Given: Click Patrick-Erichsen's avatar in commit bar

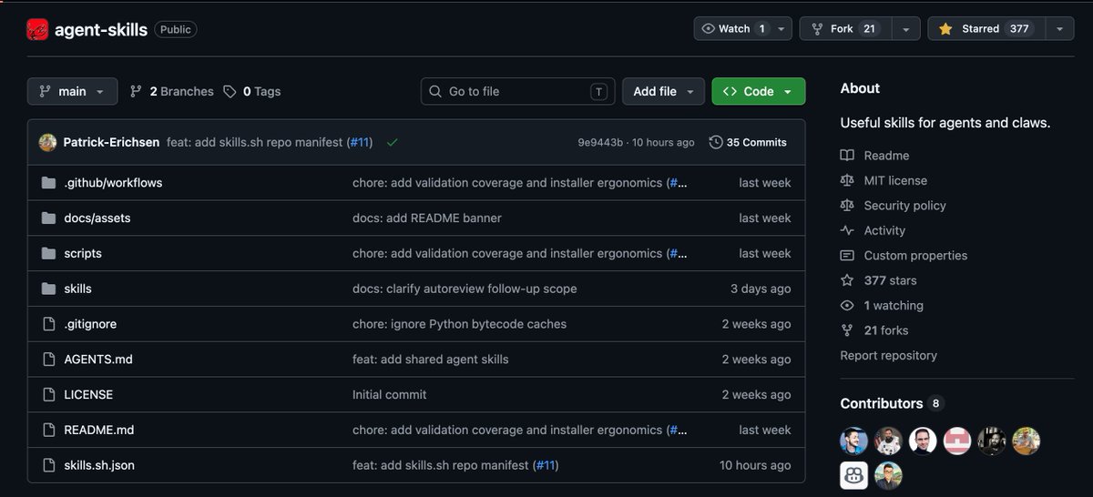Looking at the screenshot, I should coord(47,142).
